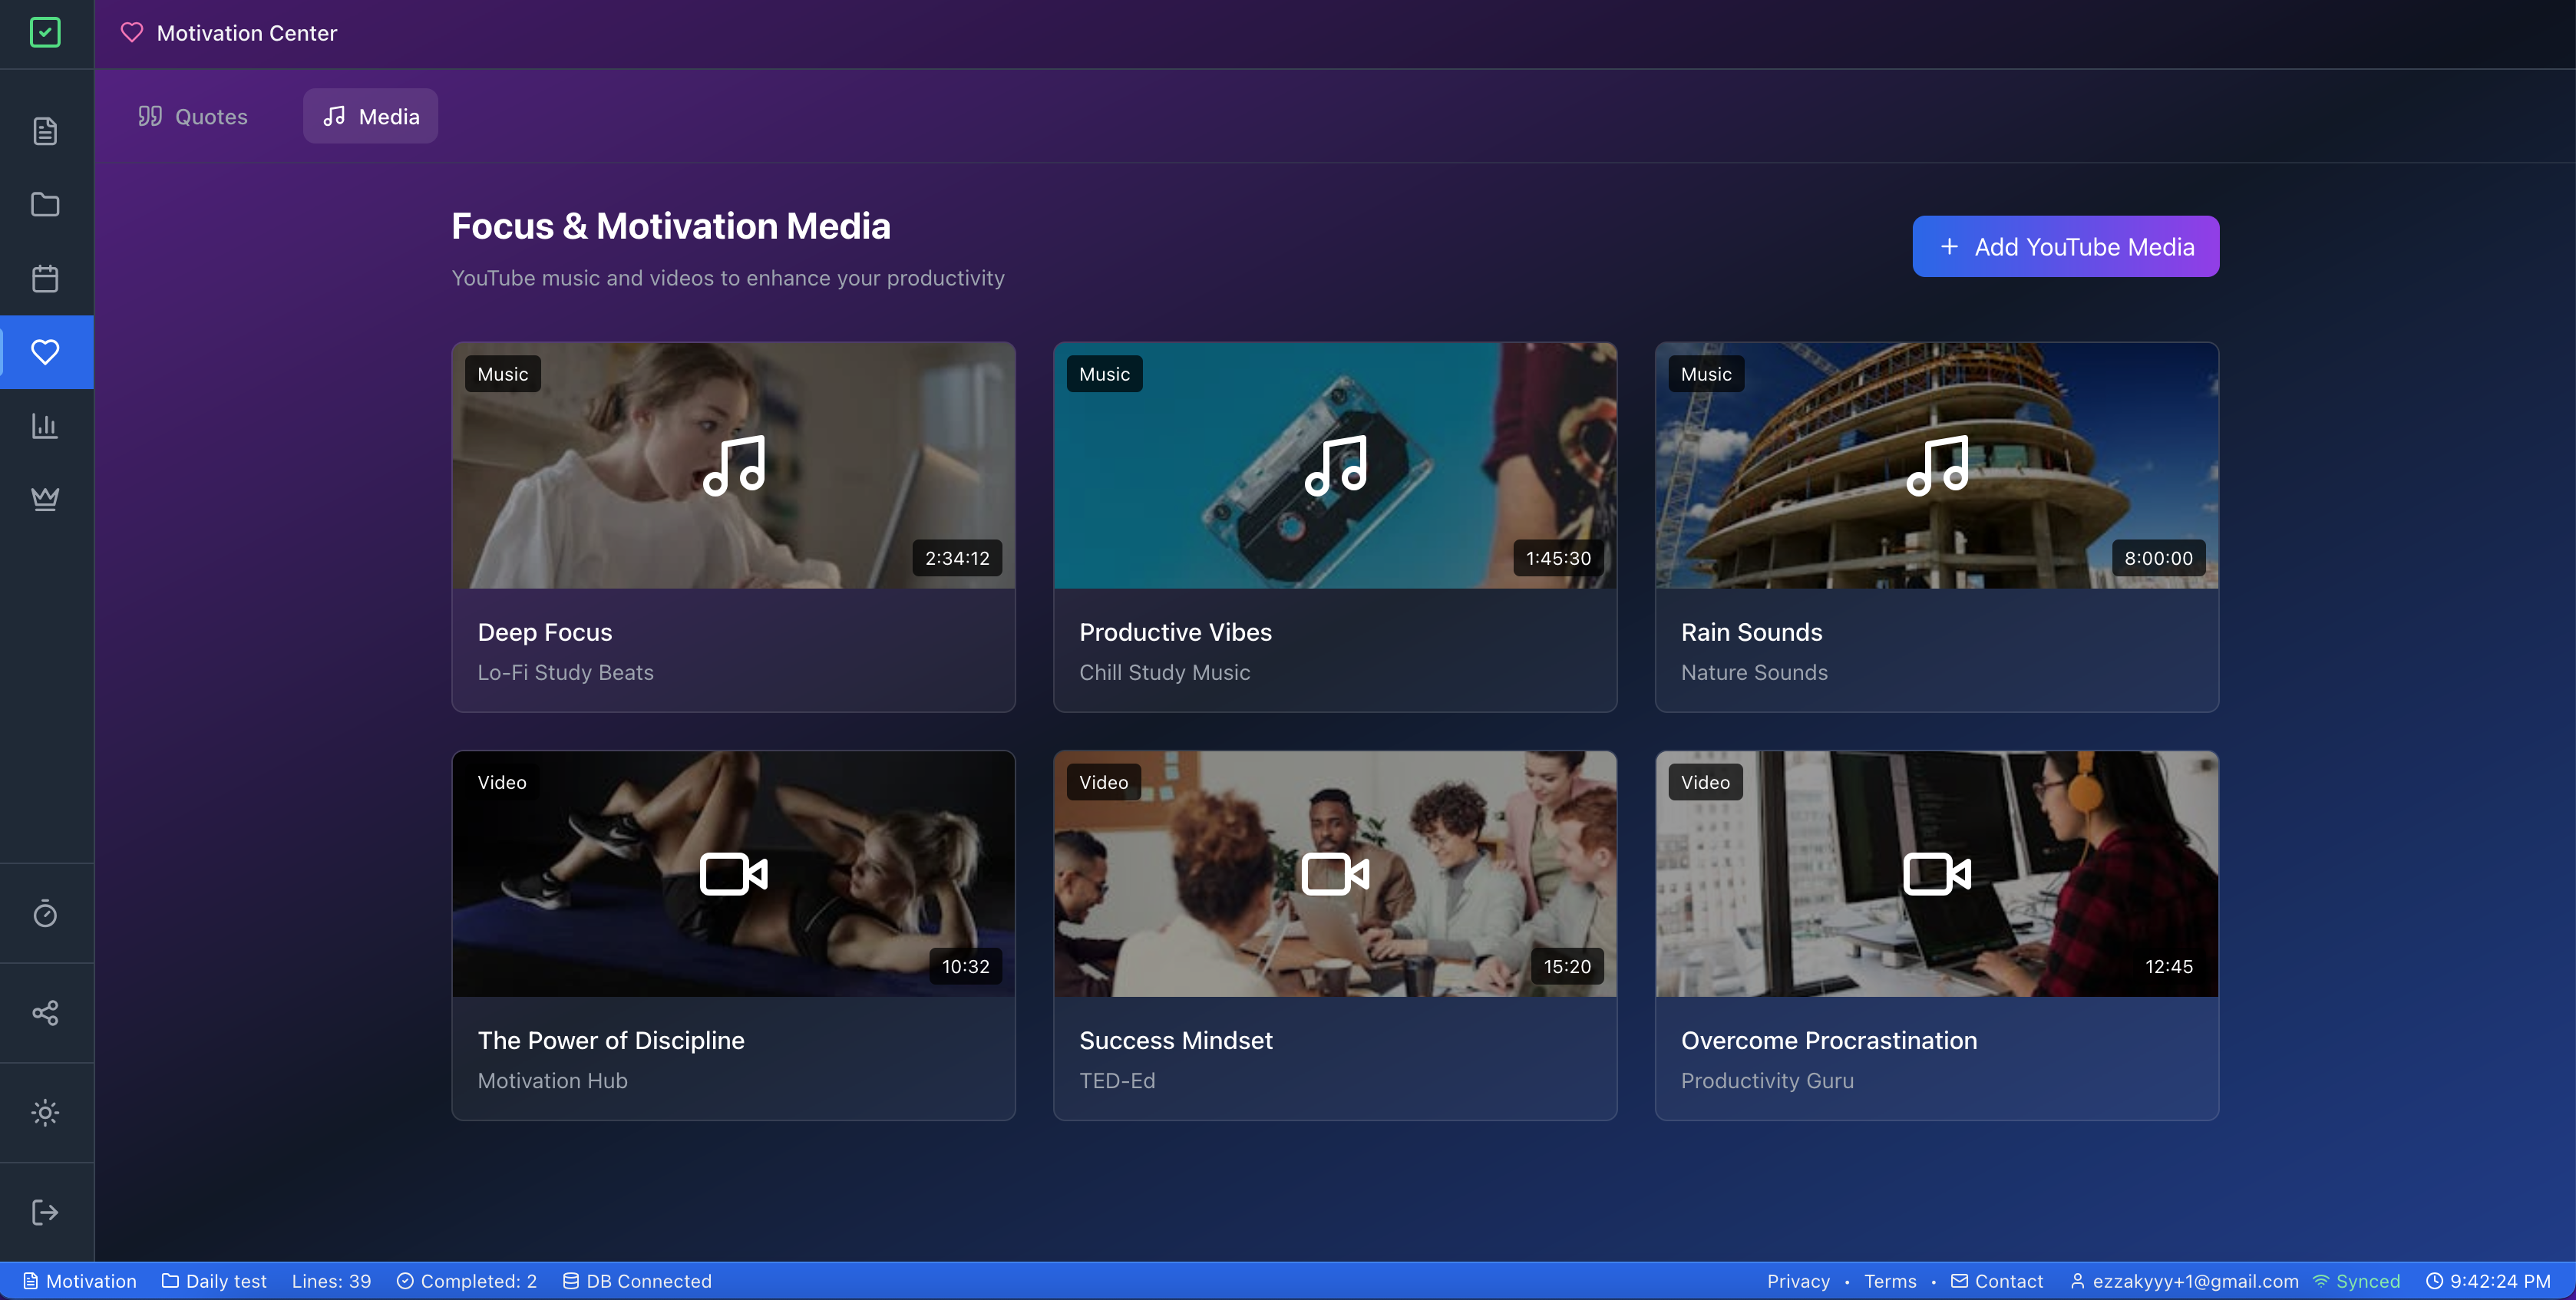Screen dimensions: 2576x1300
Task: Click the share icon in sidebar
Action: tap(45, 1013)
